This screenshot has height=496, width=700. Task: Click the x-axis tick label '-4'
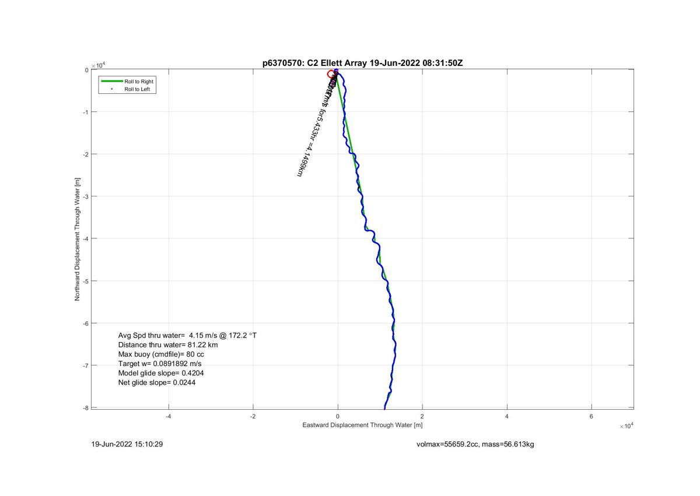tap(168, 416)
